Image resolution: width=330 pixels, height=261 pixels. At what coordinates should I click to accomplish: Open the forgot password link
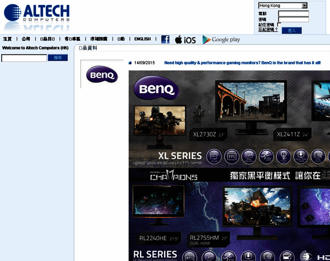point(268,30)
